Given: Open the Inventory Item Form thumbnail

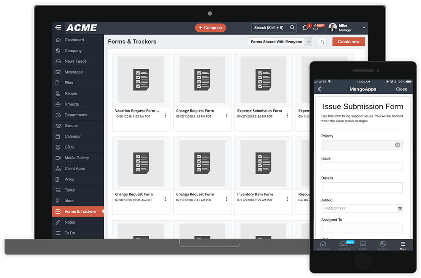Looking at the screenshot, I should click(264, 163).
